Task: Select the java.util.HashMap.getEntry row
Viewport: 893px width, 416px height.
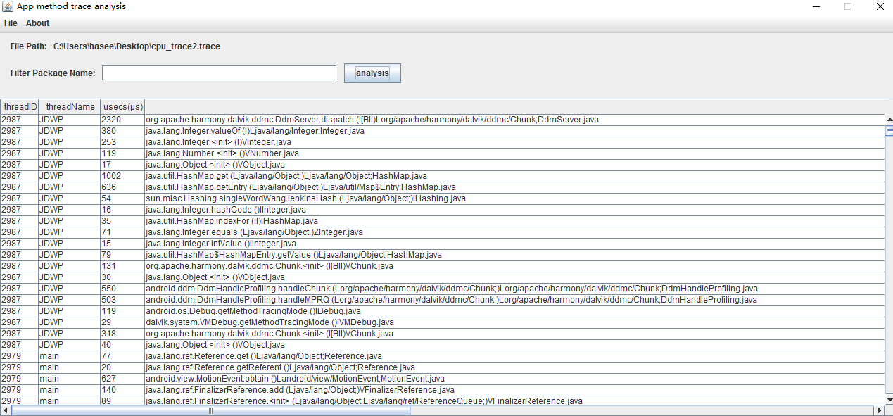Action: (x=442, y=187)
